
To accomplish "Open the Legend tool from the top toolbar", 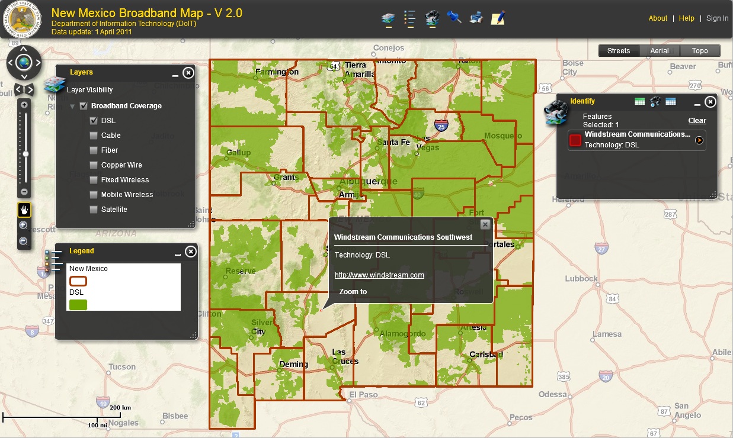I will (x=409, y=18).
